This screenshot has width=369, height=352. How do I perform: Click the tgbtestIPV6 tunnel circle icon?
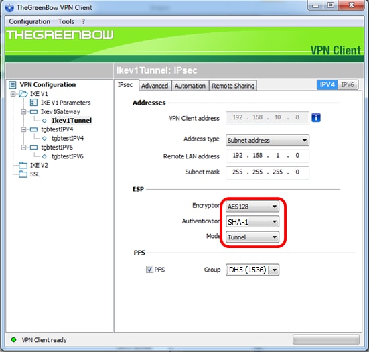(x=44, y=156)
